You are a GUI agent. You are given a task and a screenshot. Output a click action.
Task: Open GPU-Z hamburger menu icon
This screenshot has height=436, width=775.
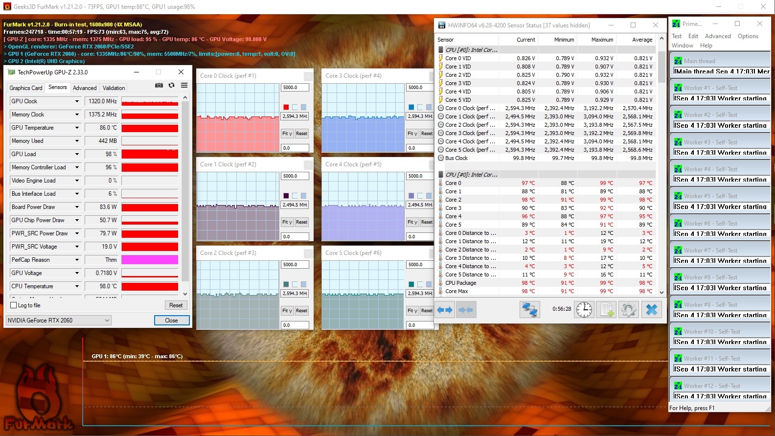[x=184, y=85]
